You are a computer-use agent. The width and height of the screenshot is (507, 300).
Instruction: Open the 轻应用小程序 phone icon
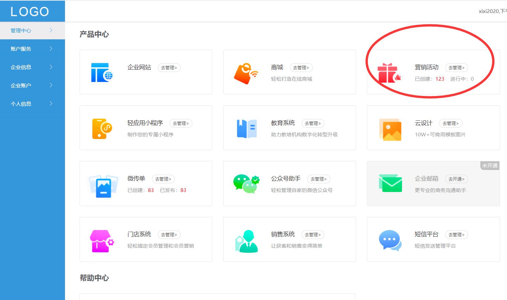102,128
